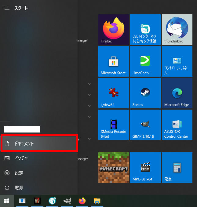Open the コントロール パネル tile

tap(177, 61)
